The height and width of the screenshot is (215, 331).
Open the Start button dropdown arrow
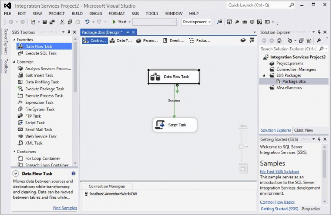coord(129,22)
